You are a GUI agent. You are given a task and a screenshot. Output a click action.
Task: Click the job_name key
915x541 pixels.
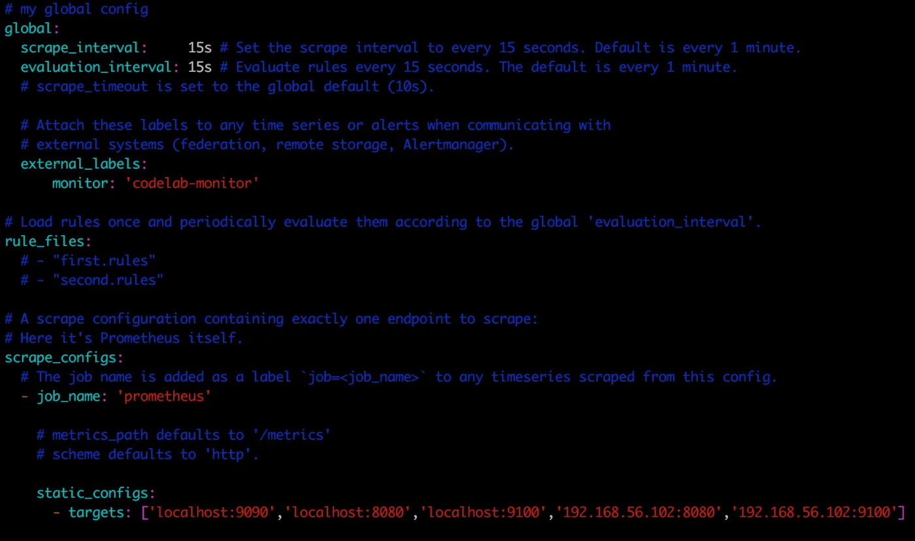point(68,396)
